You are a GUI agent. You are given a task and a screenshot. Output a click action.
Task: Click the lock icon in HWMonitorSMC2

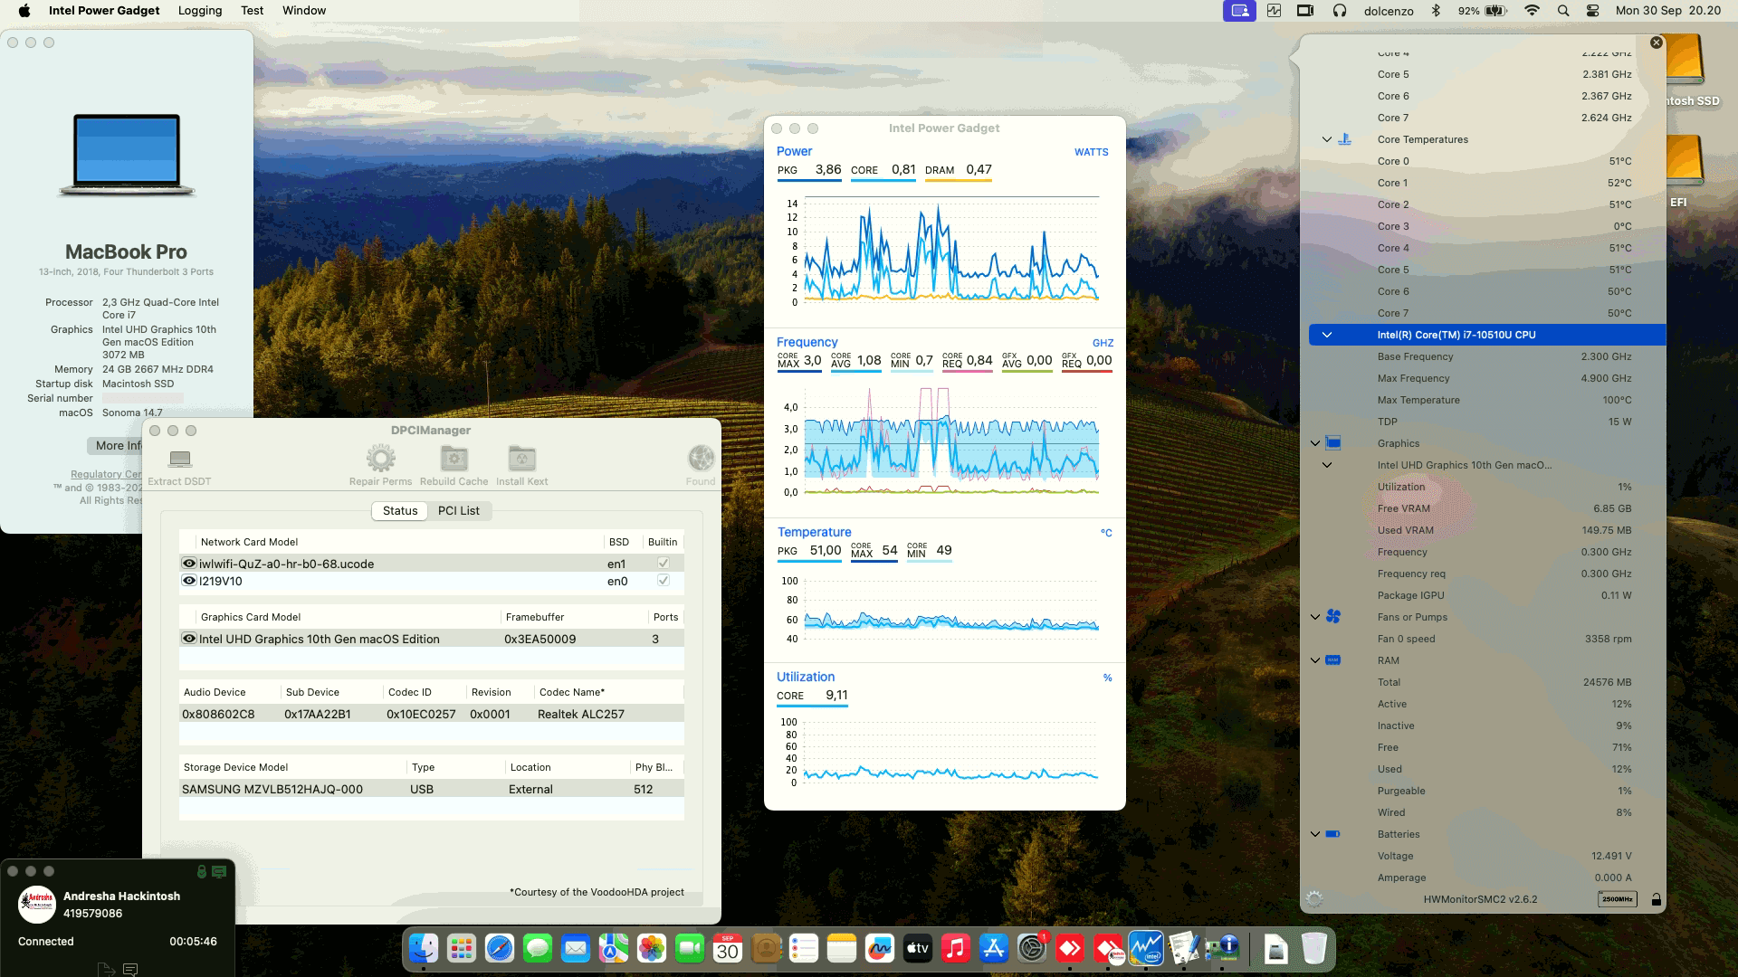[x=1657, y=899]
